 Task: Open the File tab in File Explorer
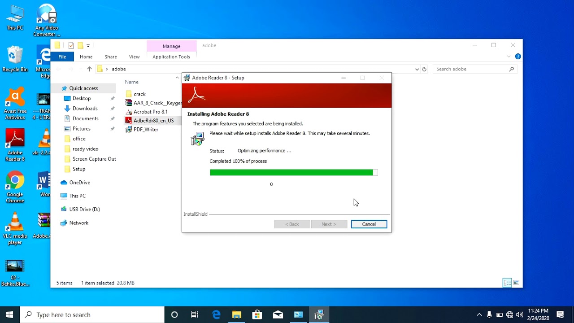tap(62, 57)
